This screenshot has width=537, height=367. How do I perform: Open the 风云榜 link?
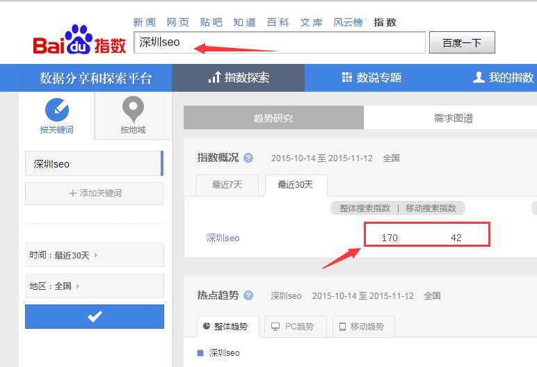coord(348,23)
